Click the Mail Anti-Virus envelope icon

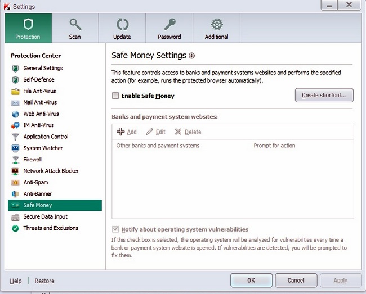(x=15, y=103)
